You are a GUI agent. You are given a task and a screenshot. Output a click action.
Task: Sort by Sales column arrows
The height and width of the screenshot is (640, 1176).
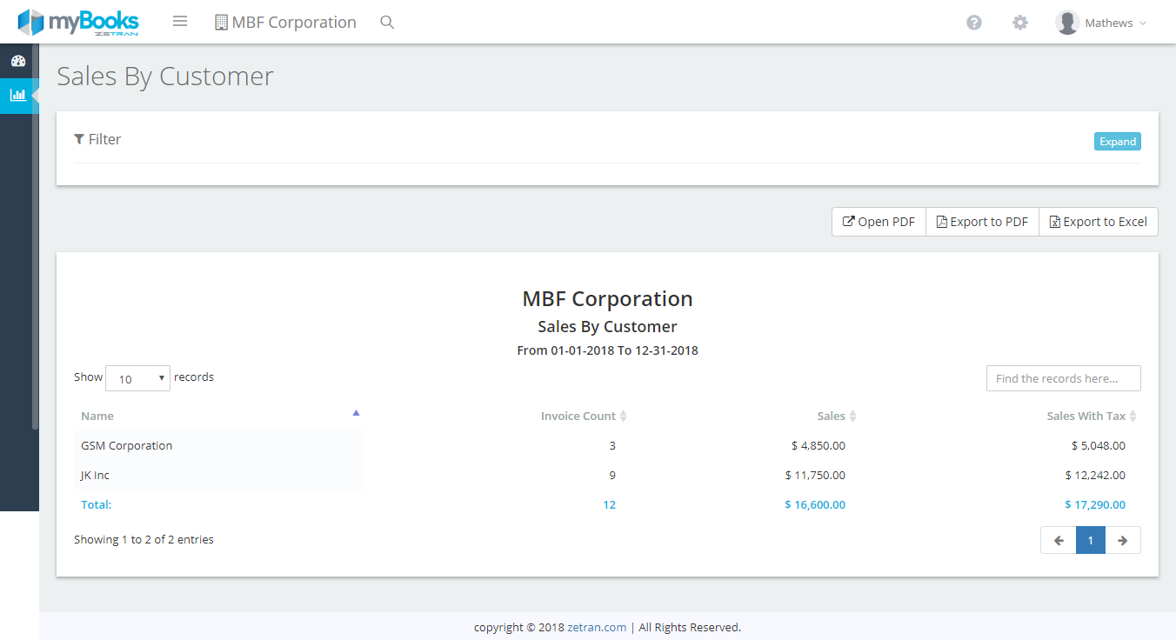(x=852, y=417)
